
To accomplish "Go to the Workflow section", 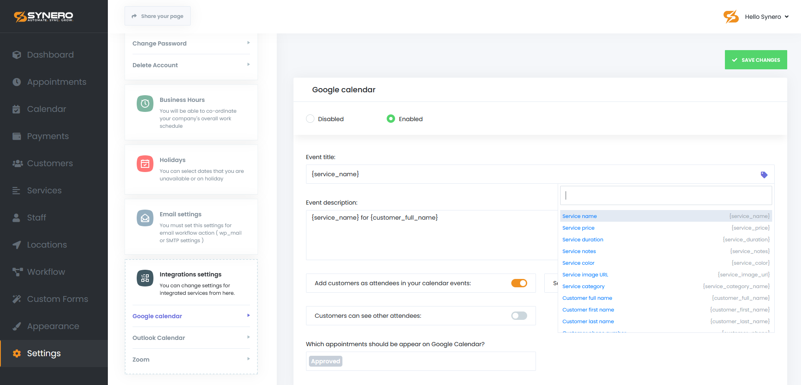I will pyautogui.click(x=54, y=272).
